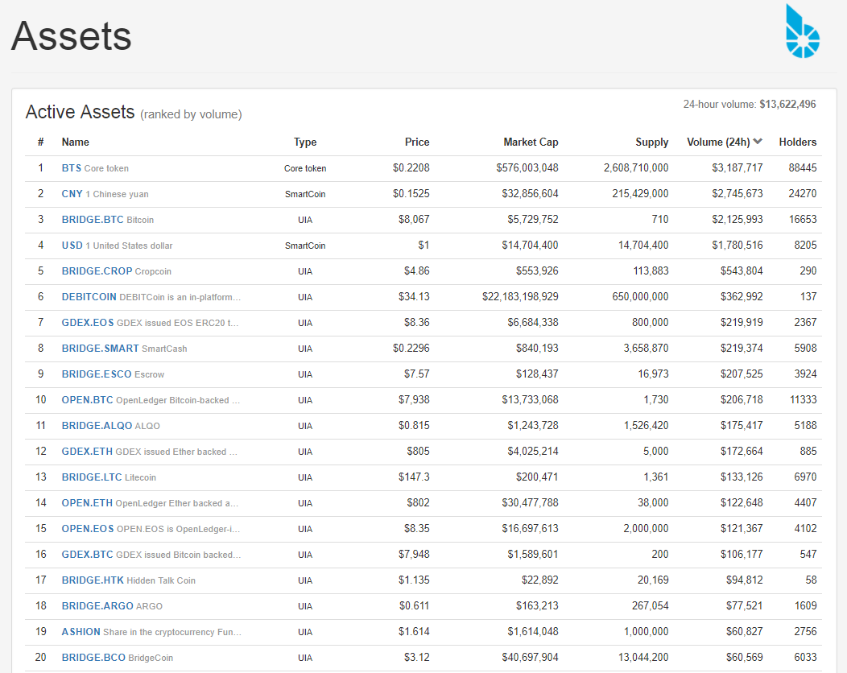Open the OPEN.EOS asset link

88,529
